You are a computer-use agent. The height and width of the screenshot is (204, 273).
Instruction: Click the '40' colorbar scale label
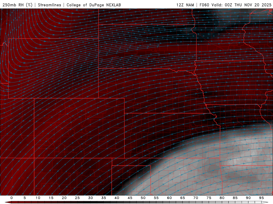pos(117,198)
